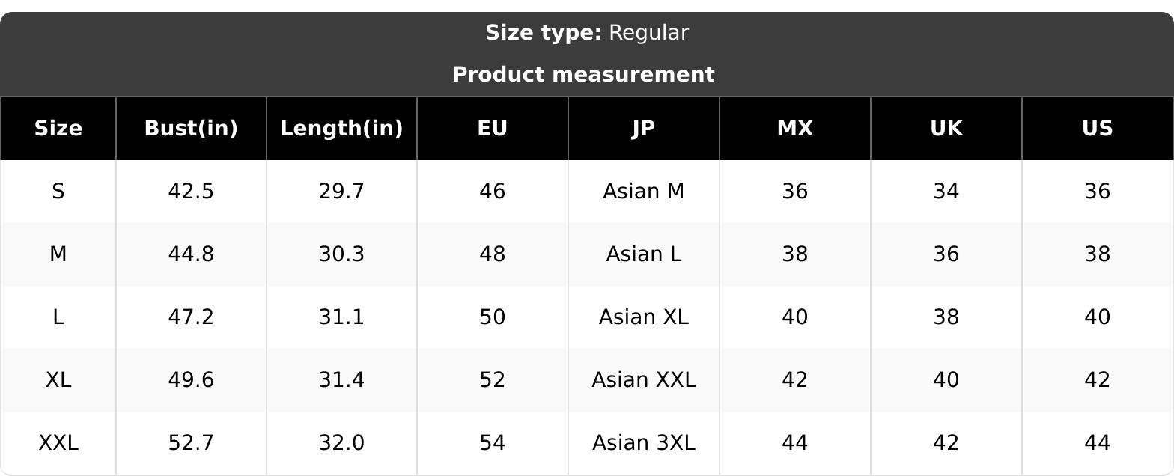
Task: Click the Asian 3XL cell
Action: click(644, 443)
